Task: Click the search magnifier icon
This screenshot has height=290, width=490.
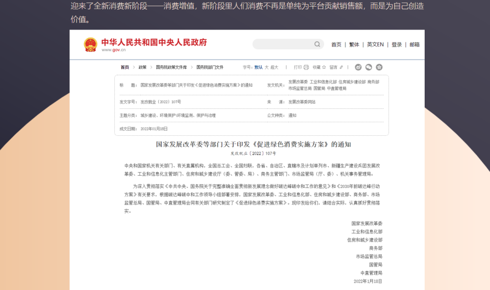Action: pos(317,44)
